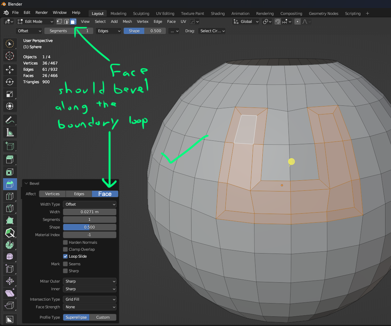Image resolution: width=391 pixels, height=326 pixels.
Task: Choose the Superellipse profile type
Action: point(76,317)
